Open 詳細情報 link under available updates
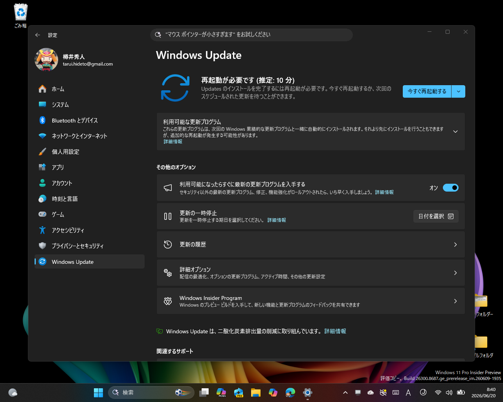Image resolution: width=503 pixels, height=402 pixels. 173,142
